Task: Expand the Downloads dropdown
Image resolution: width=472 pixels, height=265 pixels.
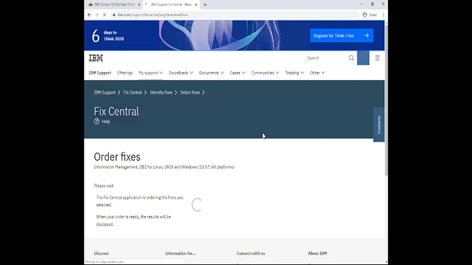Action: [x=181, y=73]
